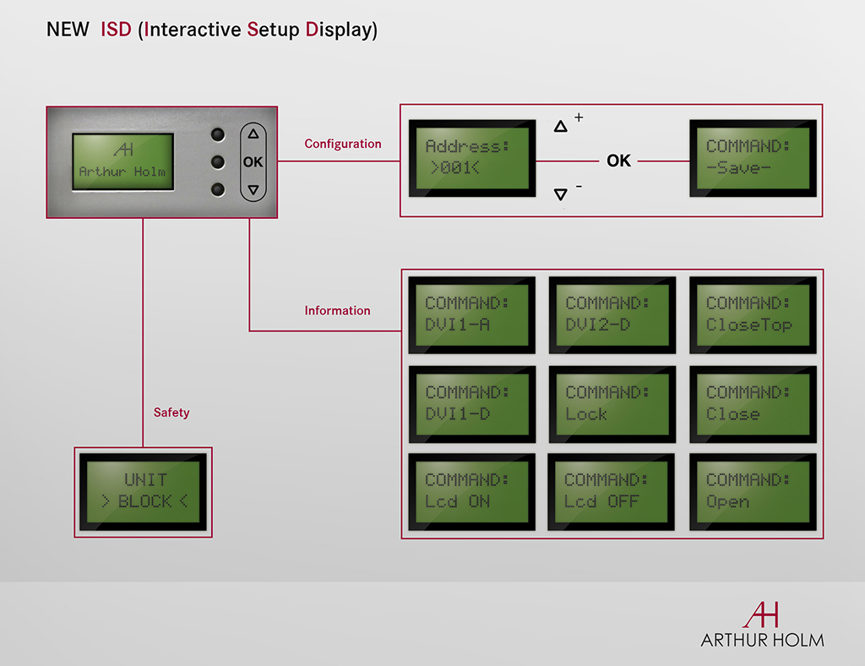Choose the COMMAND Lcd OFF display
The width and height of the screenshot is (865, 666).
pos(612,491)
